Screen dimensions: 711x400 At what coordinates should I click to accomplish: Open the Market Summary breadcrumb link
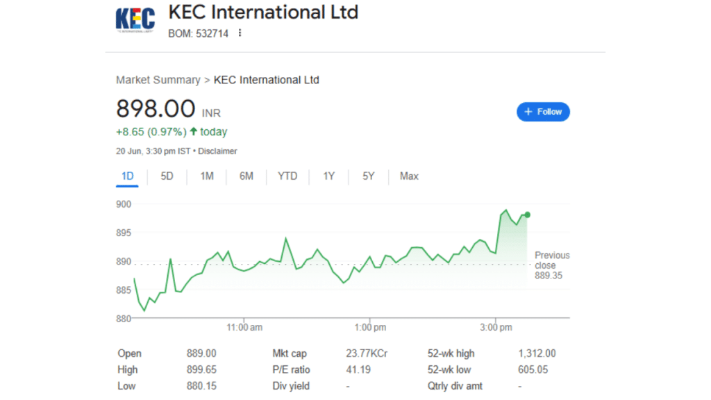pos(158,80)
